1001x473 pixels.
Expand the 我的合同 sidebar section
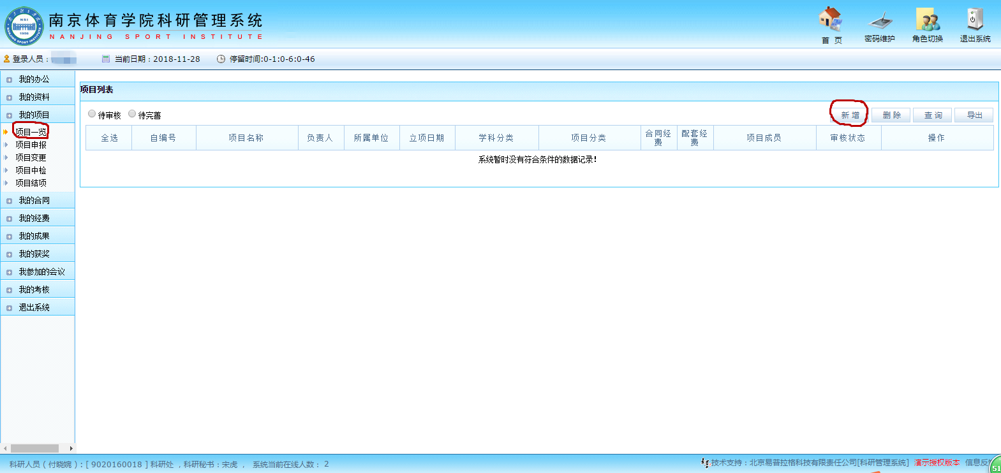pos(34,200)
